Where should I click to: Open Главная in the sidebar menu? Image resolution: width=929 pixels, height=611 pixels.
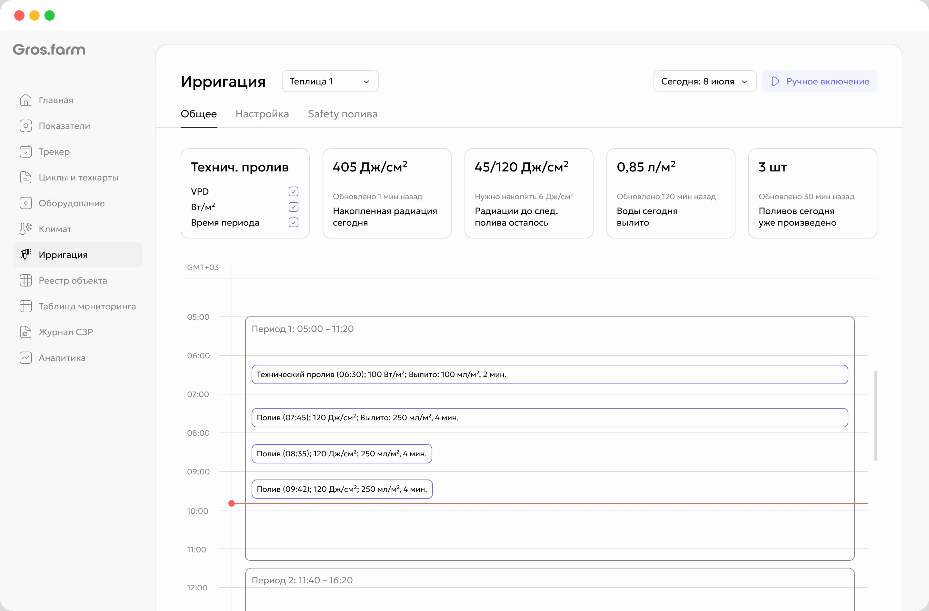77,100
